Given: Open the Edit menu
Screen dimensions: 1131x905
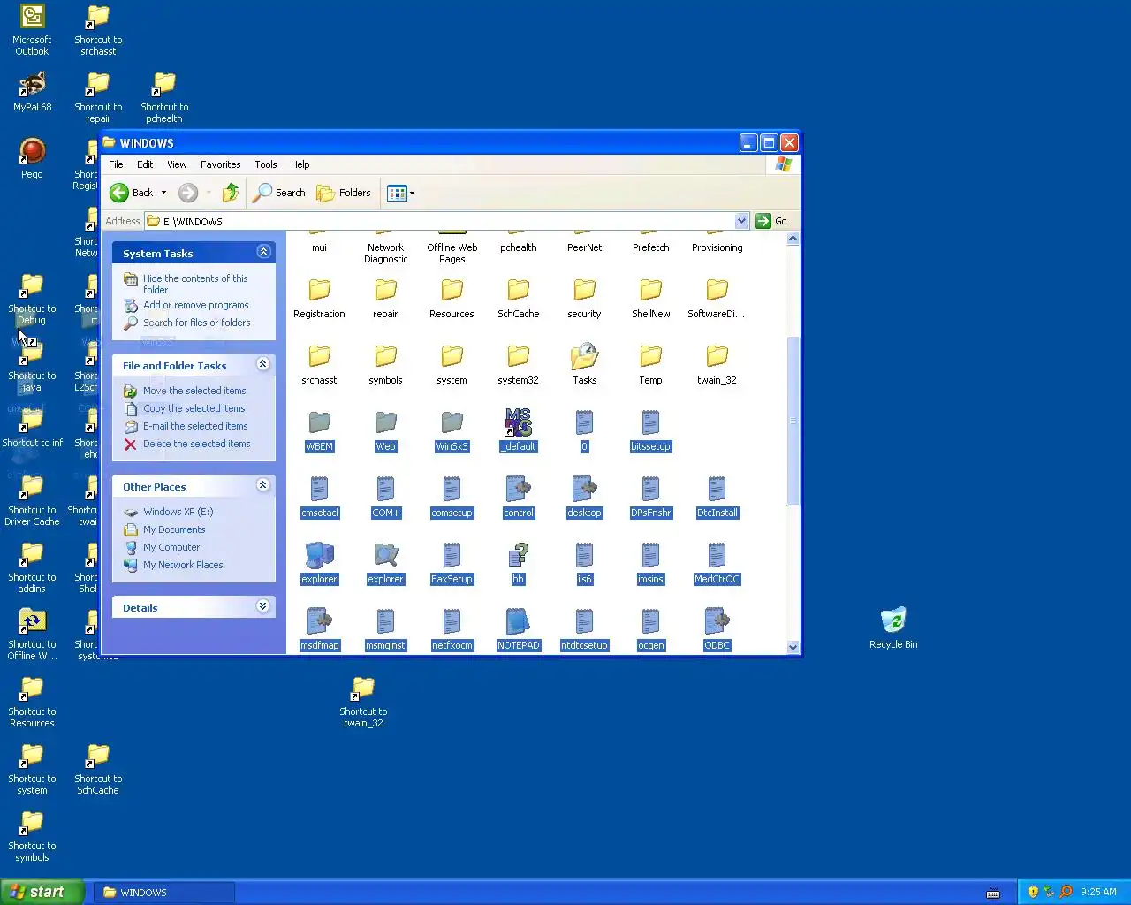Looking at the screenshot, I should [145, 164].
